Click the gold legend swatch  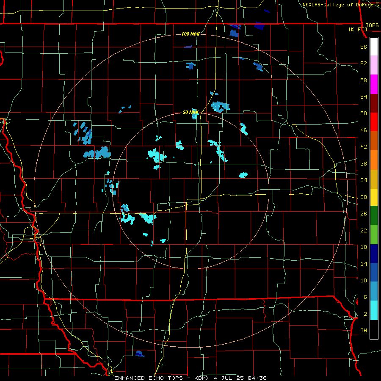pyautogui.click(x=374, y=179)
